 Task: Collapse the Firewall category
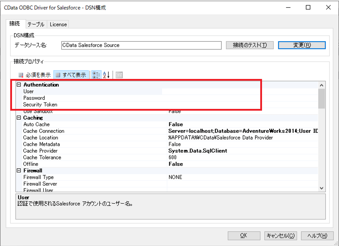point(19,171)
